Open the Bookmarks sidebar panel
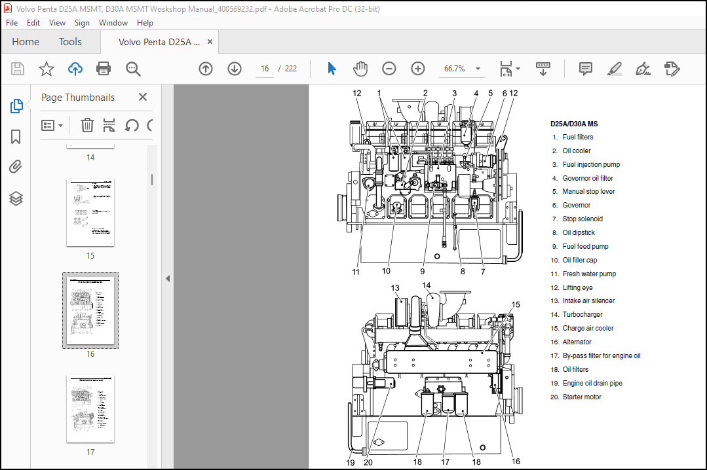This screenshot has height=470, width=707. (16, 137)
